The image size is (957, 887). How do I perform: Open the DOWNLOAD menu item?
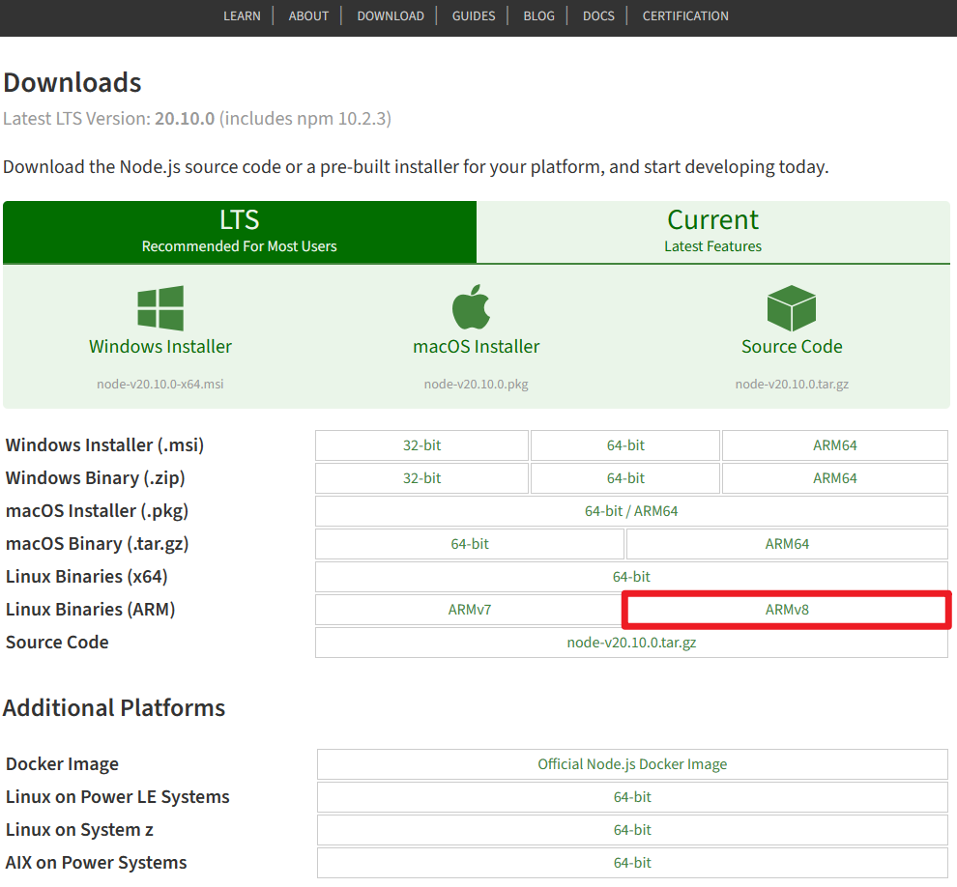(x=391, y=15)
